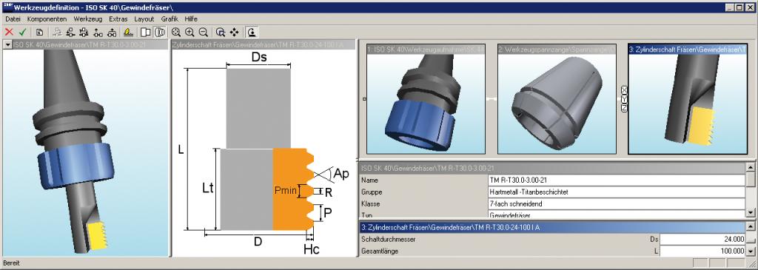Image resolution: width=758 pixels, height=270 pixels.
Task: Select the ISO SK 40 Werkzeugaufnahme thumbnail
Action: pos(426,99)
